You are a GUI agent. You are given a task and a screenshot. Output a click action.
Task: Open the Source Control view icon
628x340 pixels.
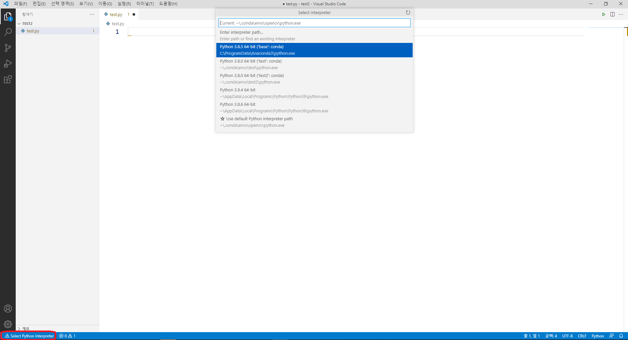tap(8, 48)
